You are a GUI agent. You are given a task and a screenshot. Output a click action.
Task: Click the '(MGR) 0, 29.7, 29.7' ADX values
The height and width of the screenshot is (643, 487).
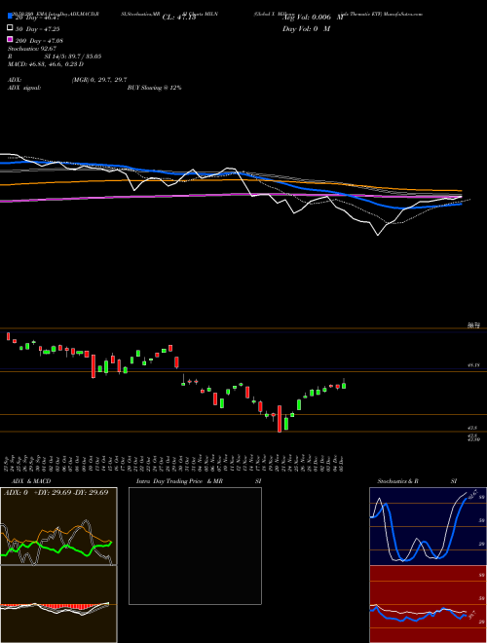coord(99,80)
